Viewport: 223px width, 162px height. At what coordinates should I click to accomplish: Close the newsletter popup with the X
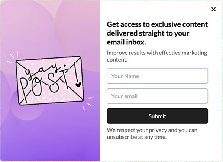[213, 9]
